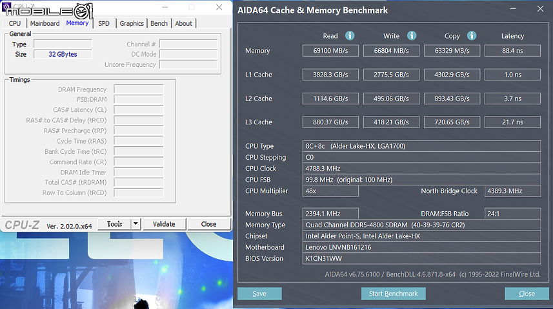
Task: Click the BIOS Version value K1CN31WW
Action: point(421,259)
